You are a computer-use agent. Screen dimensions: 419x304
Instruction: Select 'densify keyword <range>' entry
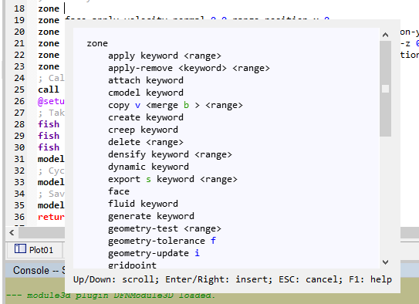(170, 154)
